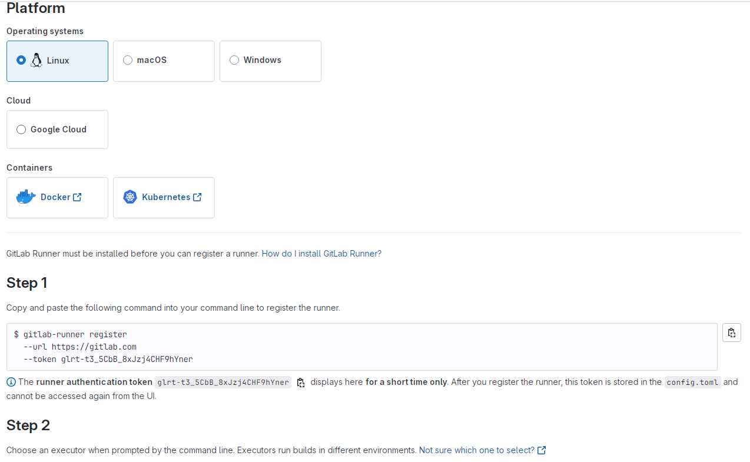The image size is (750, 462).
Task: Click the 'for a short time only' text
Action: click(x=406, y=382)
